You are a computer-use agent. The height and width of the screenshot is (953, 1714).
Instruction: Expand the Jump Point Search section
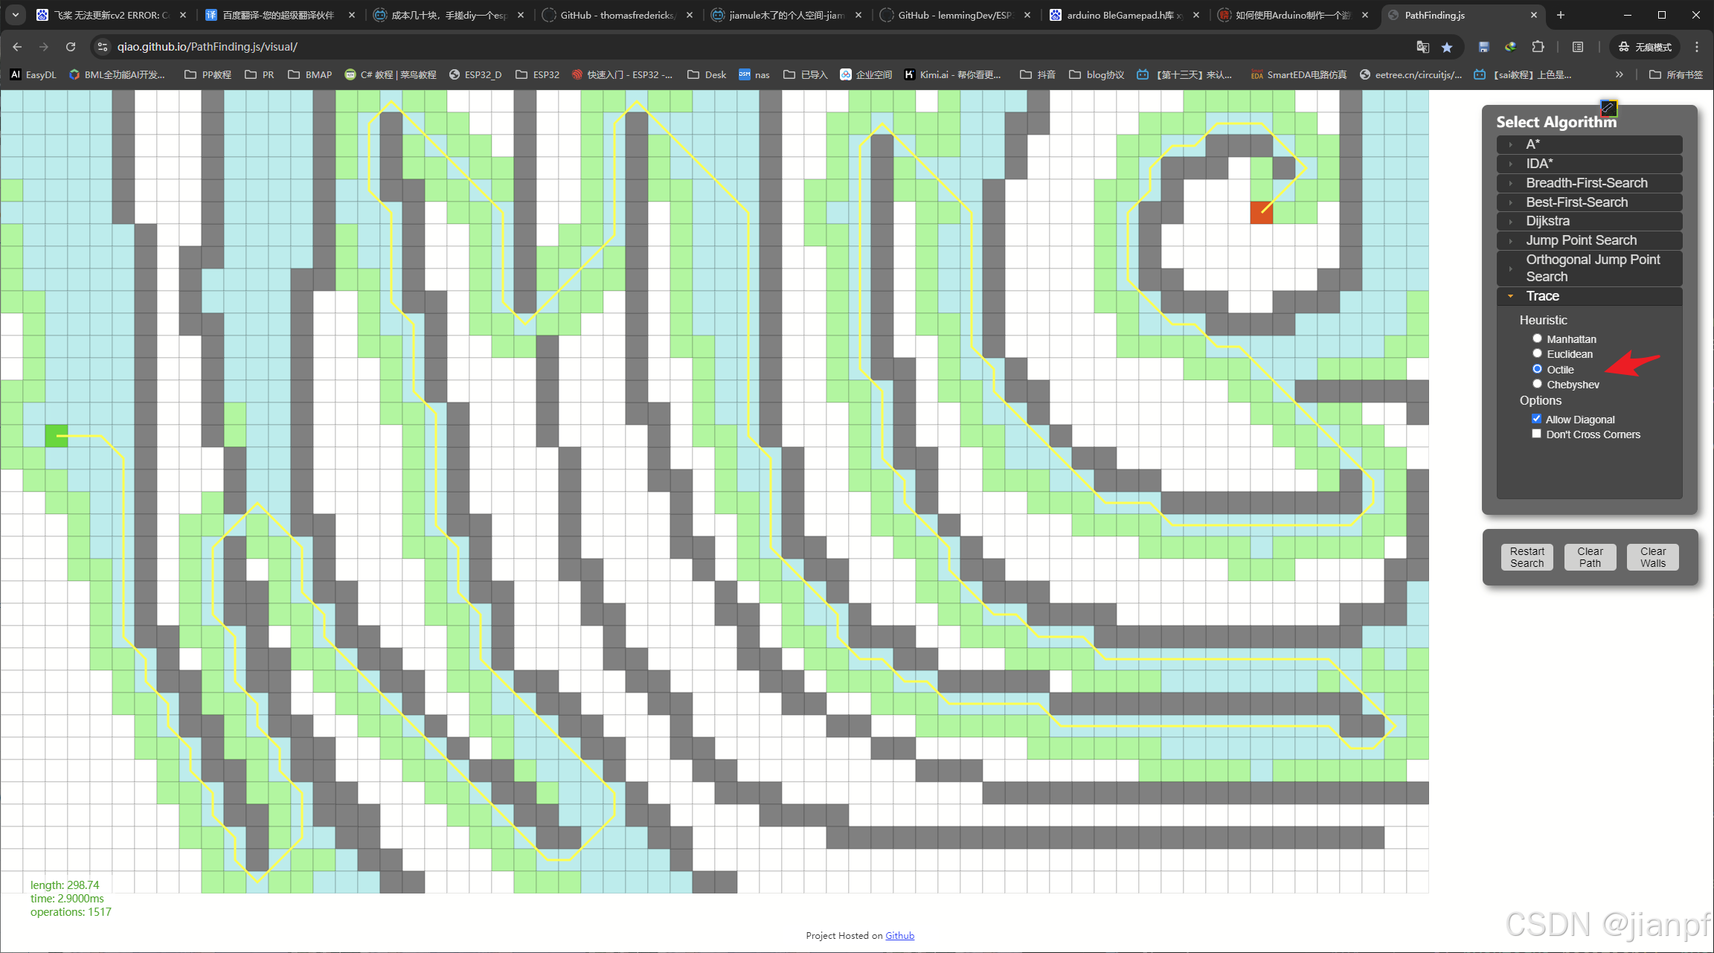1581,240
